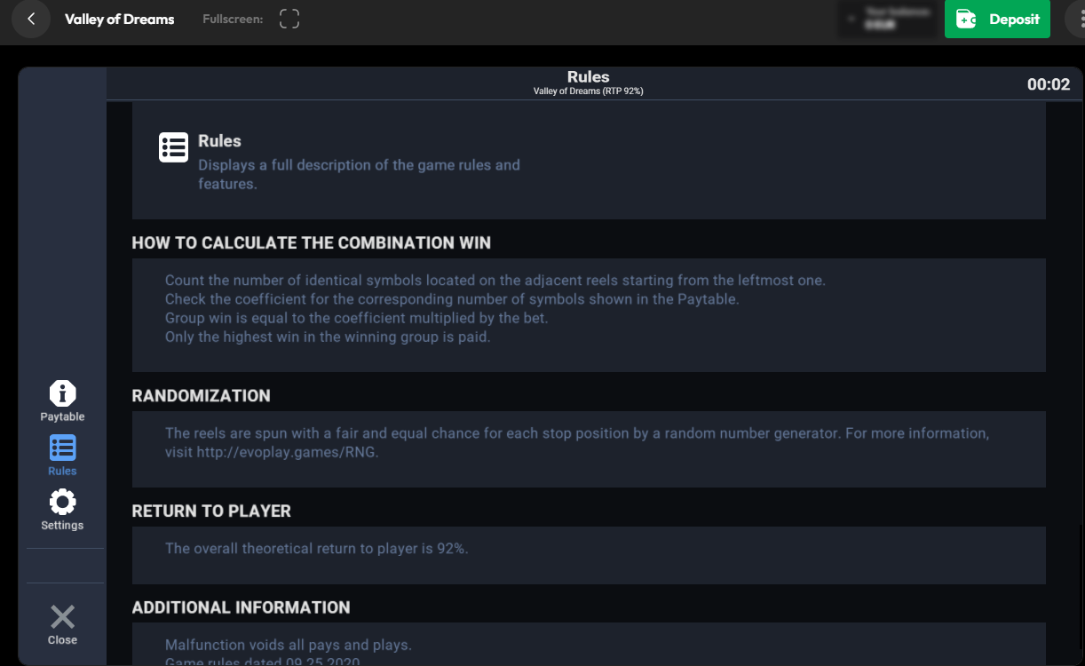Click the Paytable label in the sidebar
This screenshot has height=666, width=1085.
[x=62, y=416]
